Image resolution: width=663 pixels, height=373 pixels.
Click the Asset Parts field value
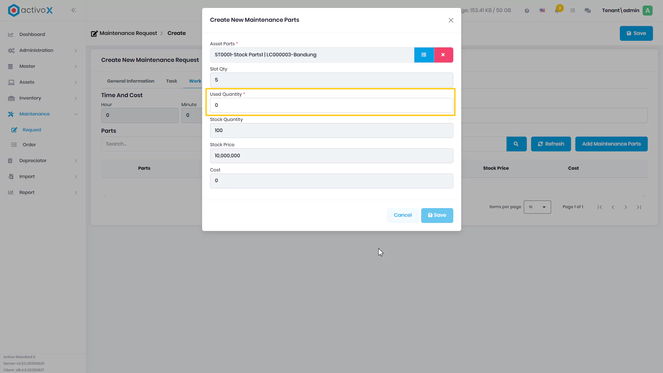[312, 55]
